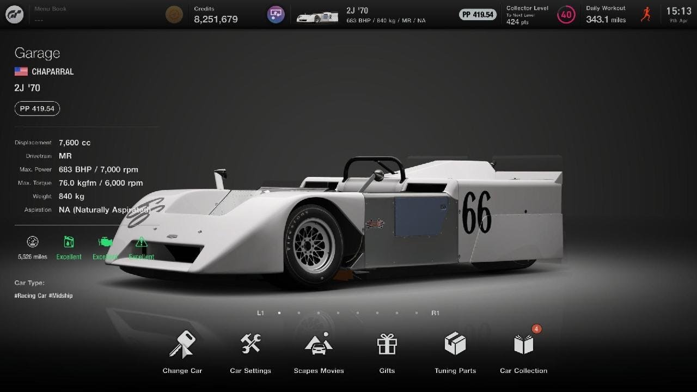Click the PP 419.54 badge in top bar

478,15
